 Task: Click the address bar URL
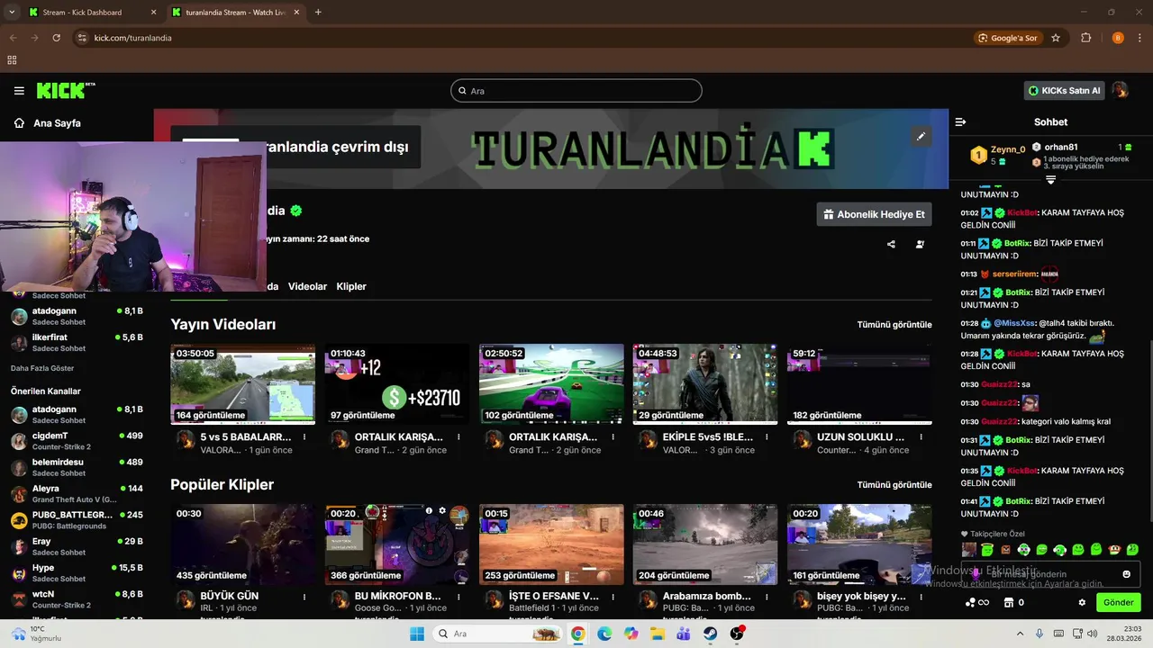132,38
